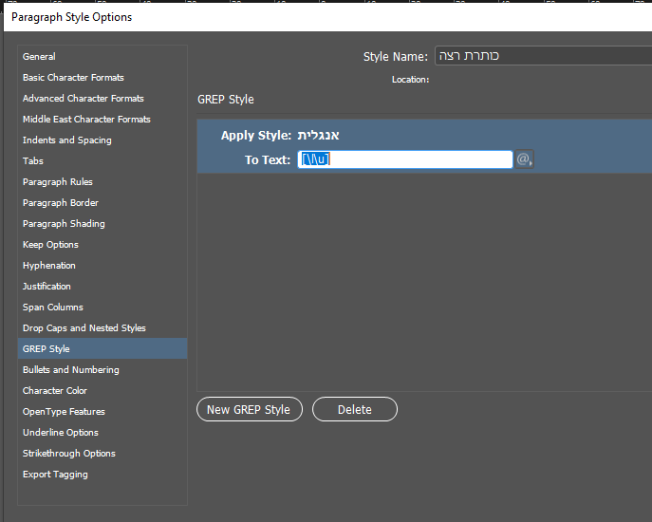Screen dimensions: 652x522
Task: Open OpenType Features section
Action: point(102,411)
